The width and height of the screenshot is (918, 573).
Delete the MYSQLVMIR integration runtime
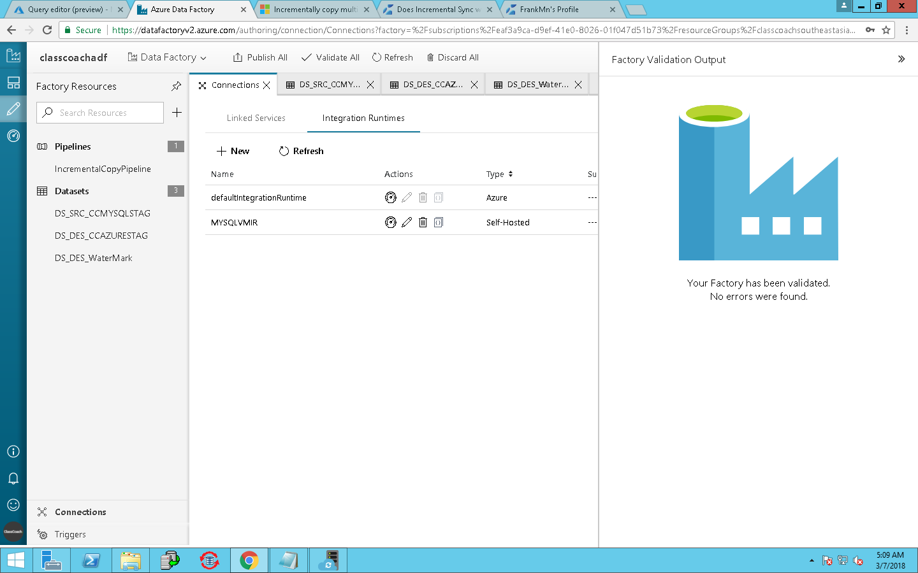pyautogui.click(x=423, y=222)
